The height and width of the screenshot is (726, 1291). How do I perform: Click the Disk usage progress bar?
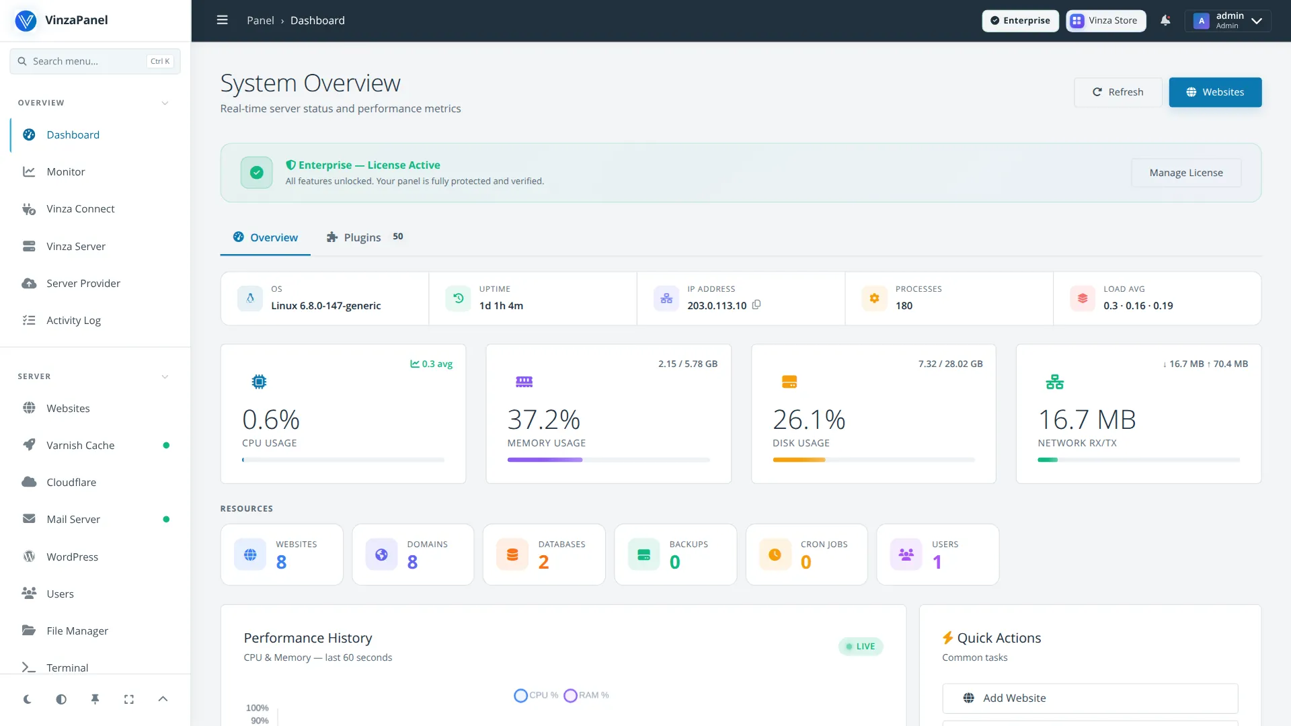873,460
